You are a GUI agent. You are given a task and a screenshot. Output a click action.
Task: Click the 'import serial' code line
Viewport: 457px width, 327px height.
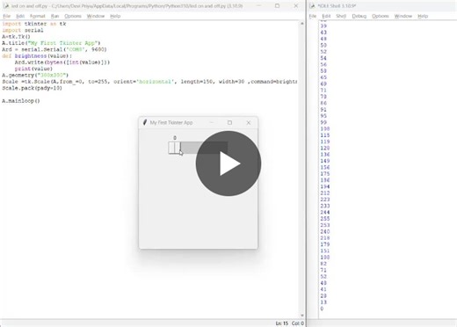[x=23, y=30]
